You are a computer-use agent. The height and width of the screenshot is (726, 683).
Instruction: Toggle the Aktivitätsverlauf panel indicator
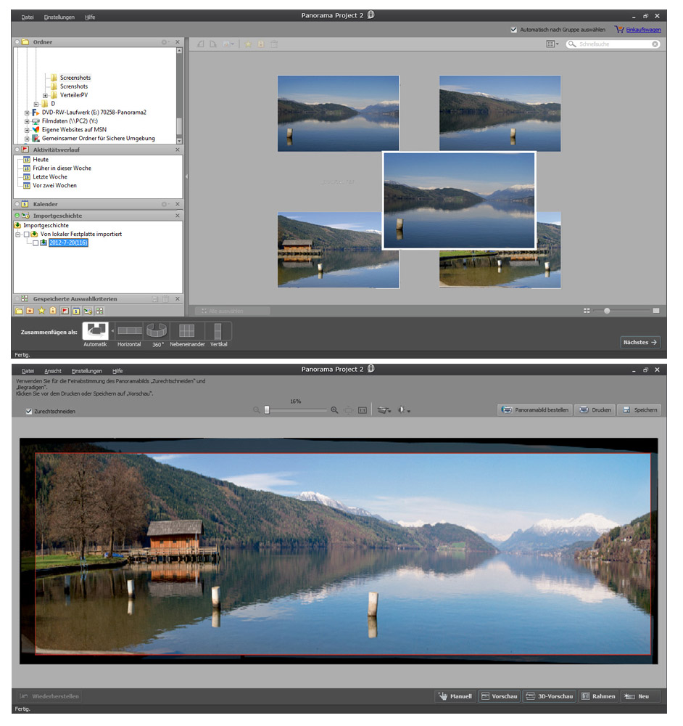click(17, 150)
